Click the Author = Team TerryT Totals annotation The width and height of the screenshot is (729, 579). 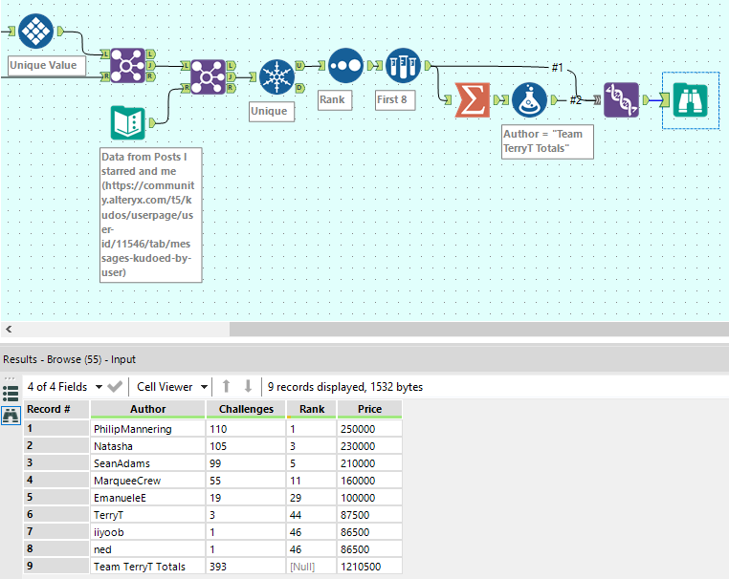547,141
